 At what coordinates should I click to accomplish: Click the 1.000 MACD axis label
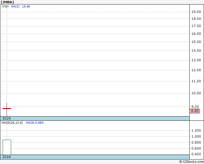(196, 136)
